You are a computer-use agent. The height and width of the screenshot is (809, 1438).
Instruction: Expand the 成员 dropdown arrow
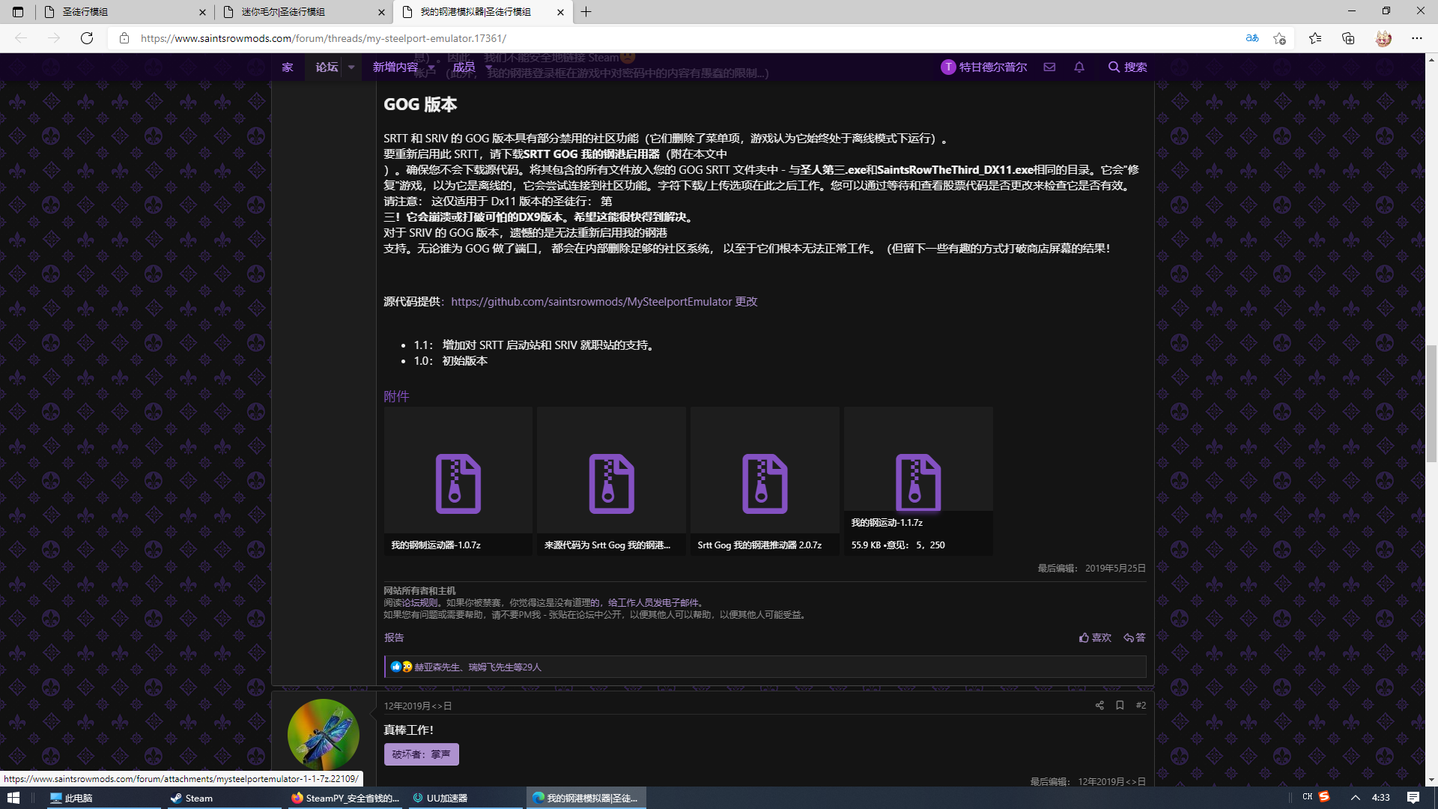[488, 67]
